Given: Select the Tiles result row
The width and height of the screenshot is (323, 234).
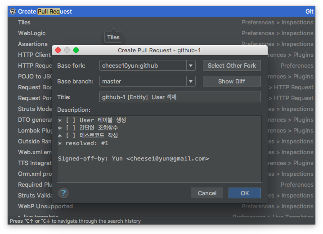Looking at the screenshot, I should 161,22.
